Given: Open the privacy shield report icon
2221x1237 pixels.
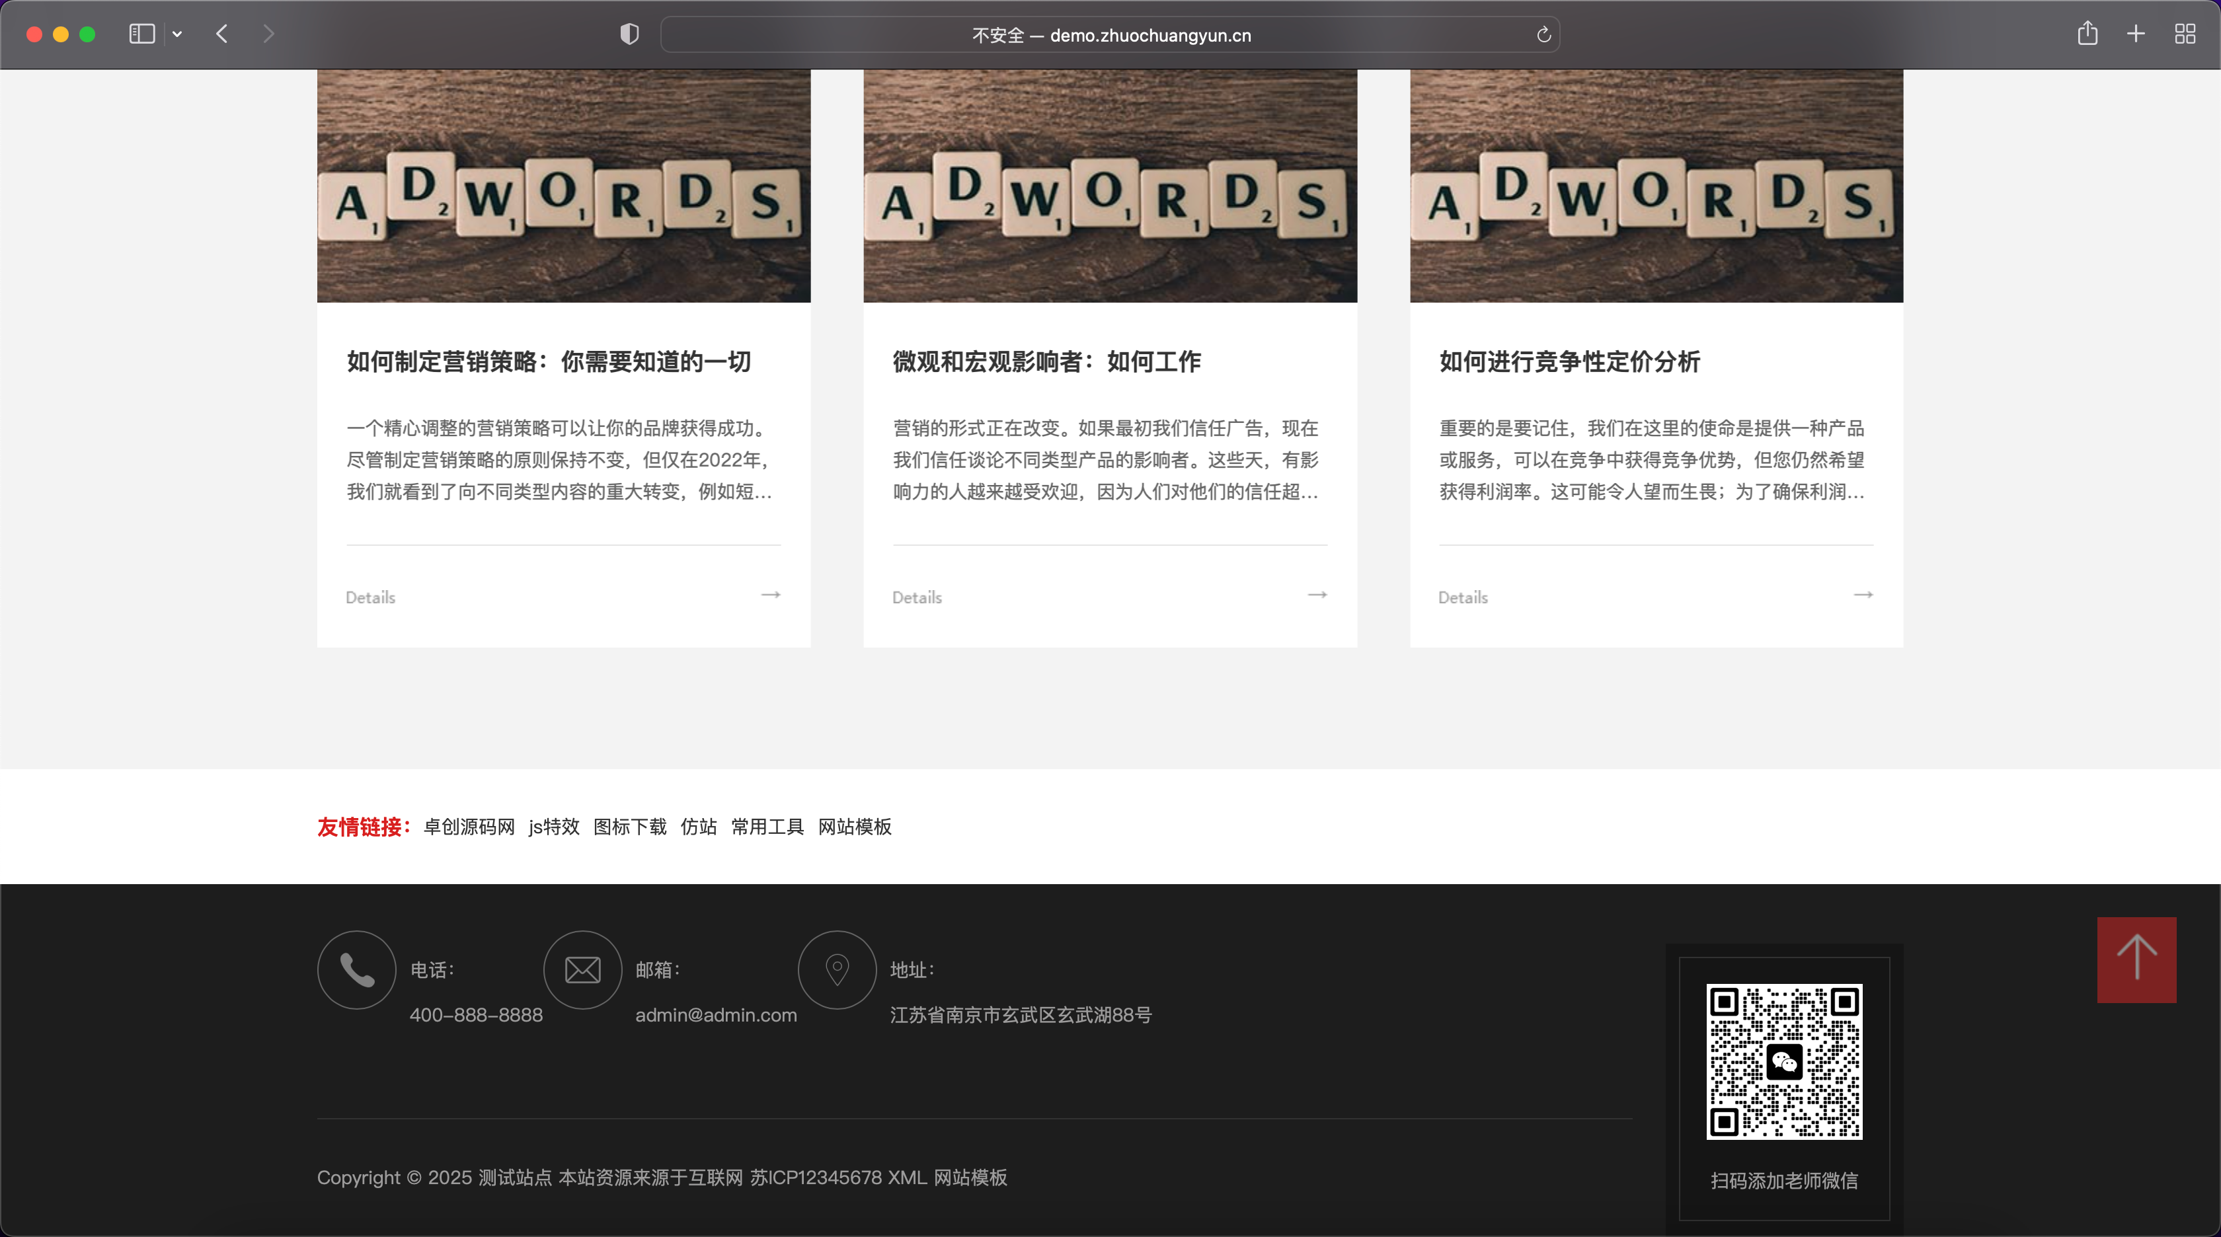Looking at the screenshot, I should [629, 34].
